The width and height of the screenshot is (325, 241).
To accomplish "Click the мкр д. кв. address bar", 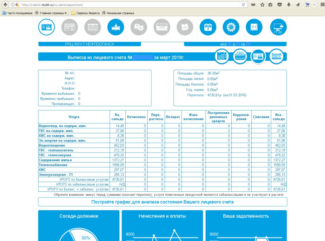I will (235, 44).
